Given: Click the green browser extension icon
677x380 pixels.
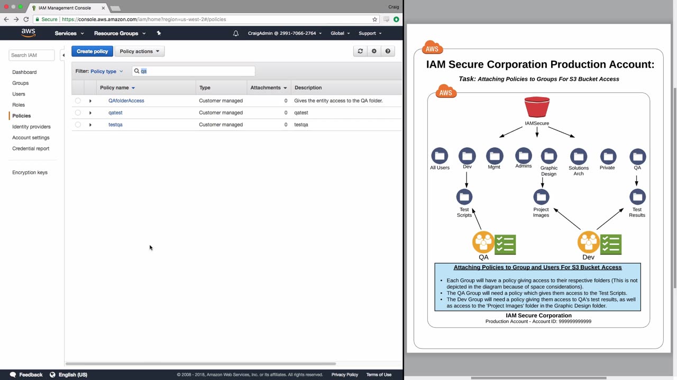Looking at the screenshot, I should point(396,19).
